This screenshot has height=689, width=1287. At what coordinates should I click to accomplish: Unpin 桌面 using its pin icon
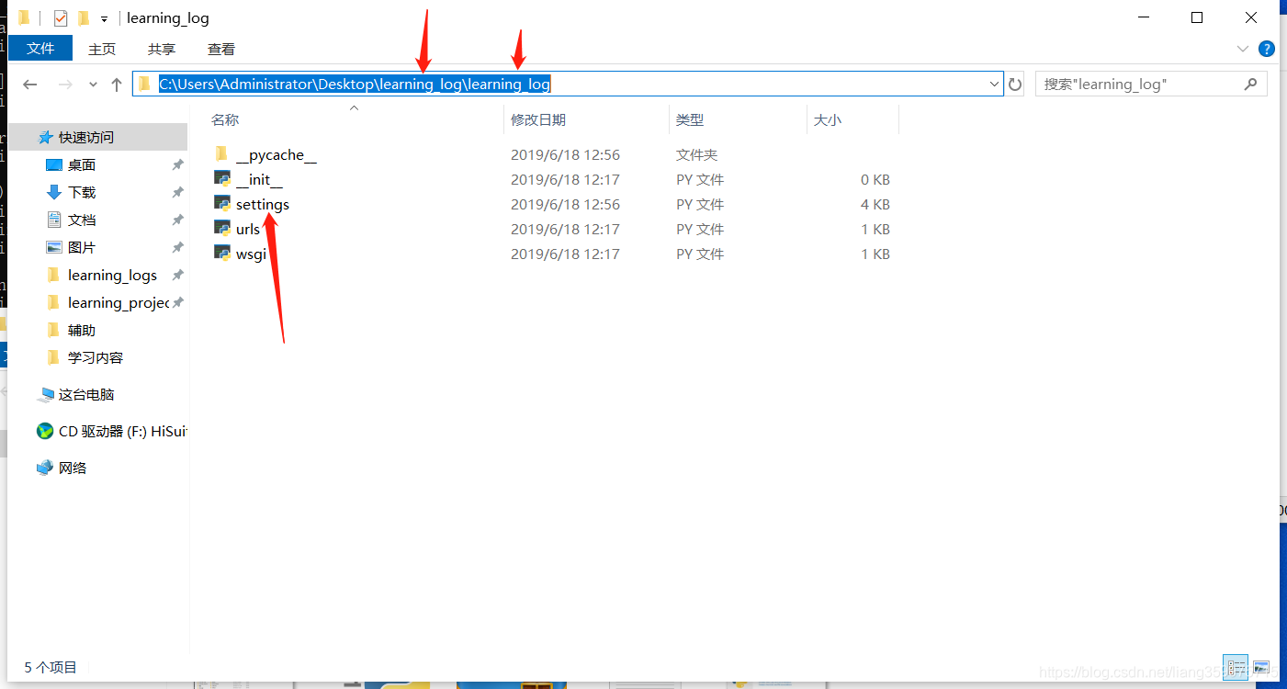point(177,164)
